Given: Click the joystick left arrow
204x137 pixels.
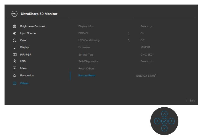Looking at the screenshot, I should pyautogui.click(x=157, y=121).
